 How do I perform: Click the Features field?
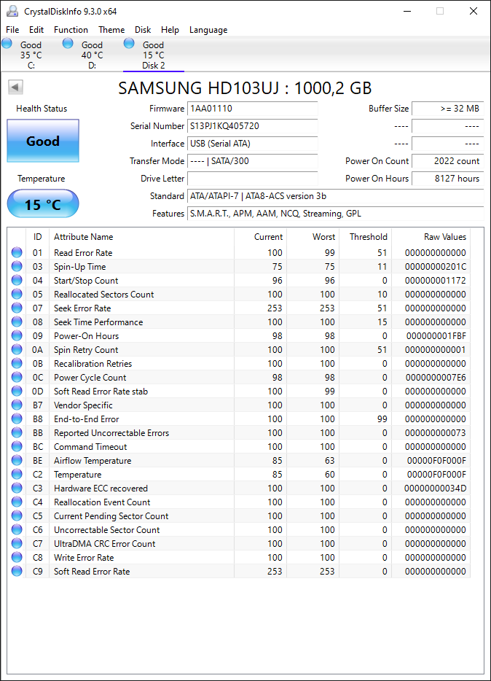(x=336, y=213)
